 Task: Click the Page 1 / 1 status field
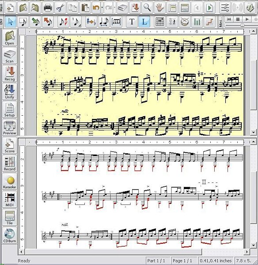pyautogui.click(x=184, y=261)
